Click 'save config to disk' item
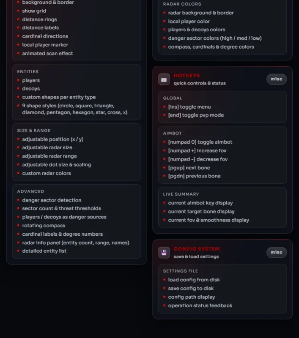This screenshot has width=299, height=338. click(x=191, y=289)
